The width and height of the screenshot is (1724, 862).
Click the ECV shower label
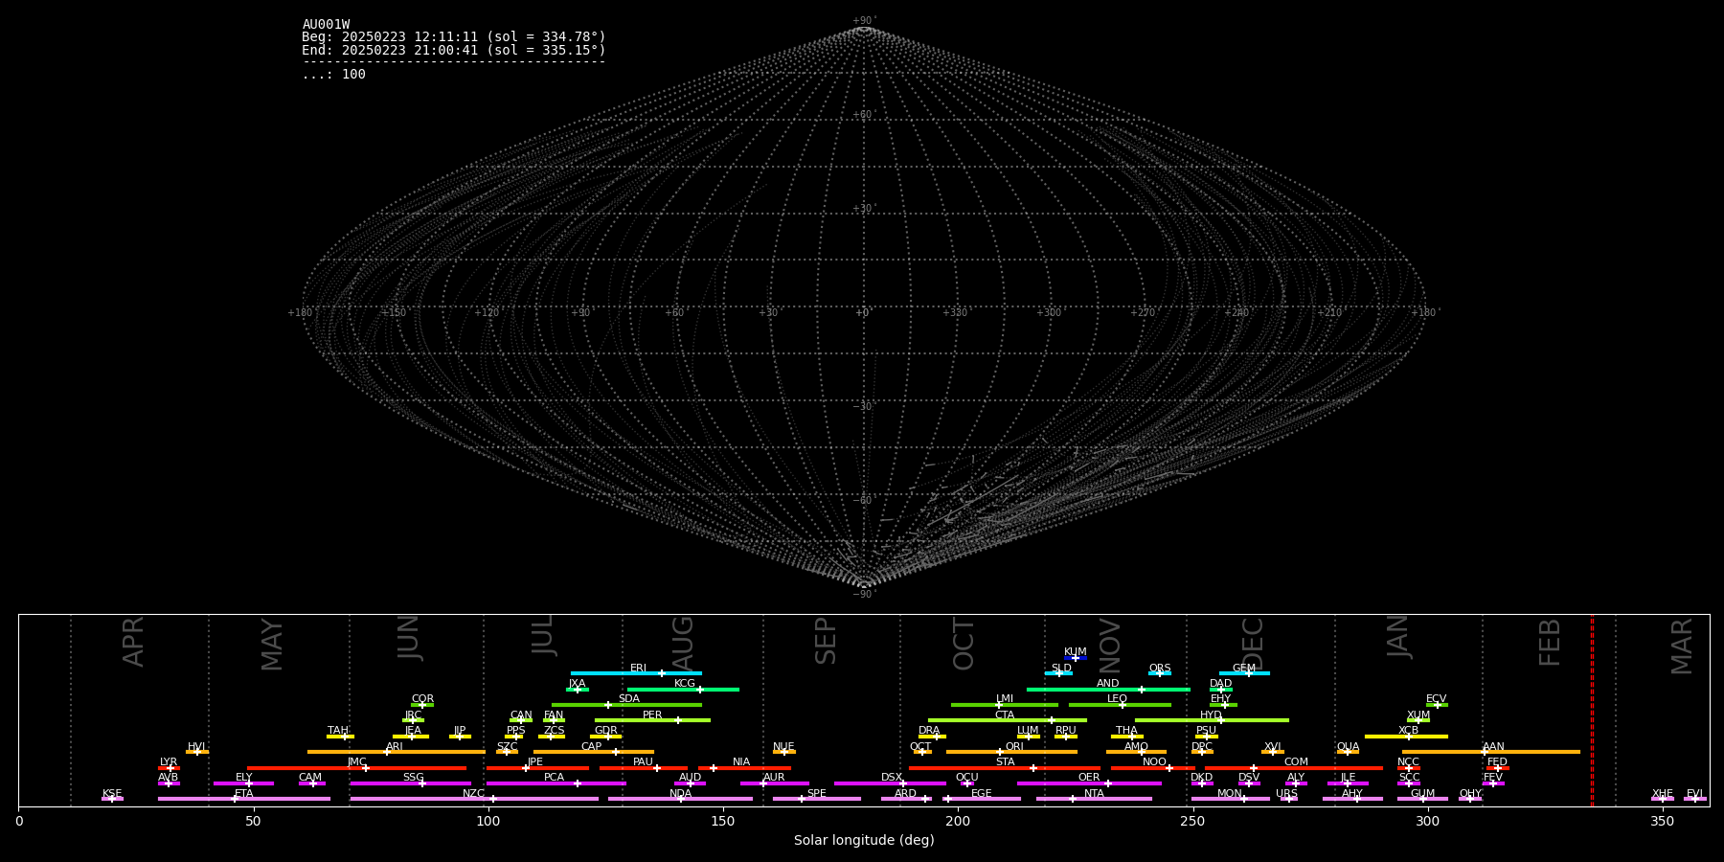pyautogui.click(x=1436, y=699)
